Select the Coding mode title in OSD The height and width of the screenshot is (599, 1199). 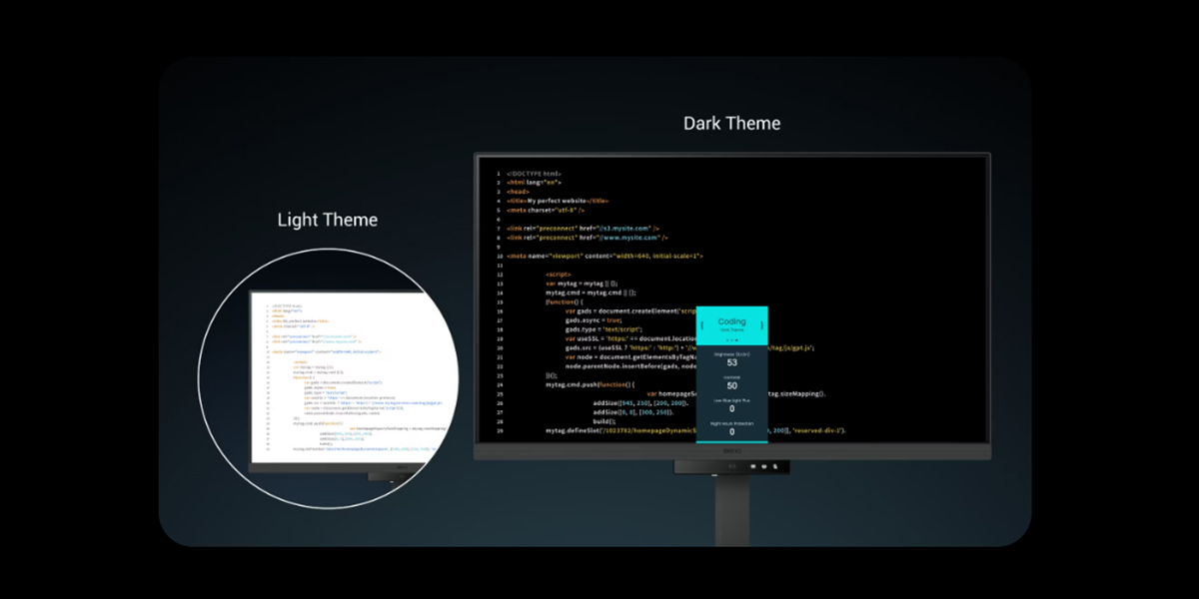coord(731,321)
